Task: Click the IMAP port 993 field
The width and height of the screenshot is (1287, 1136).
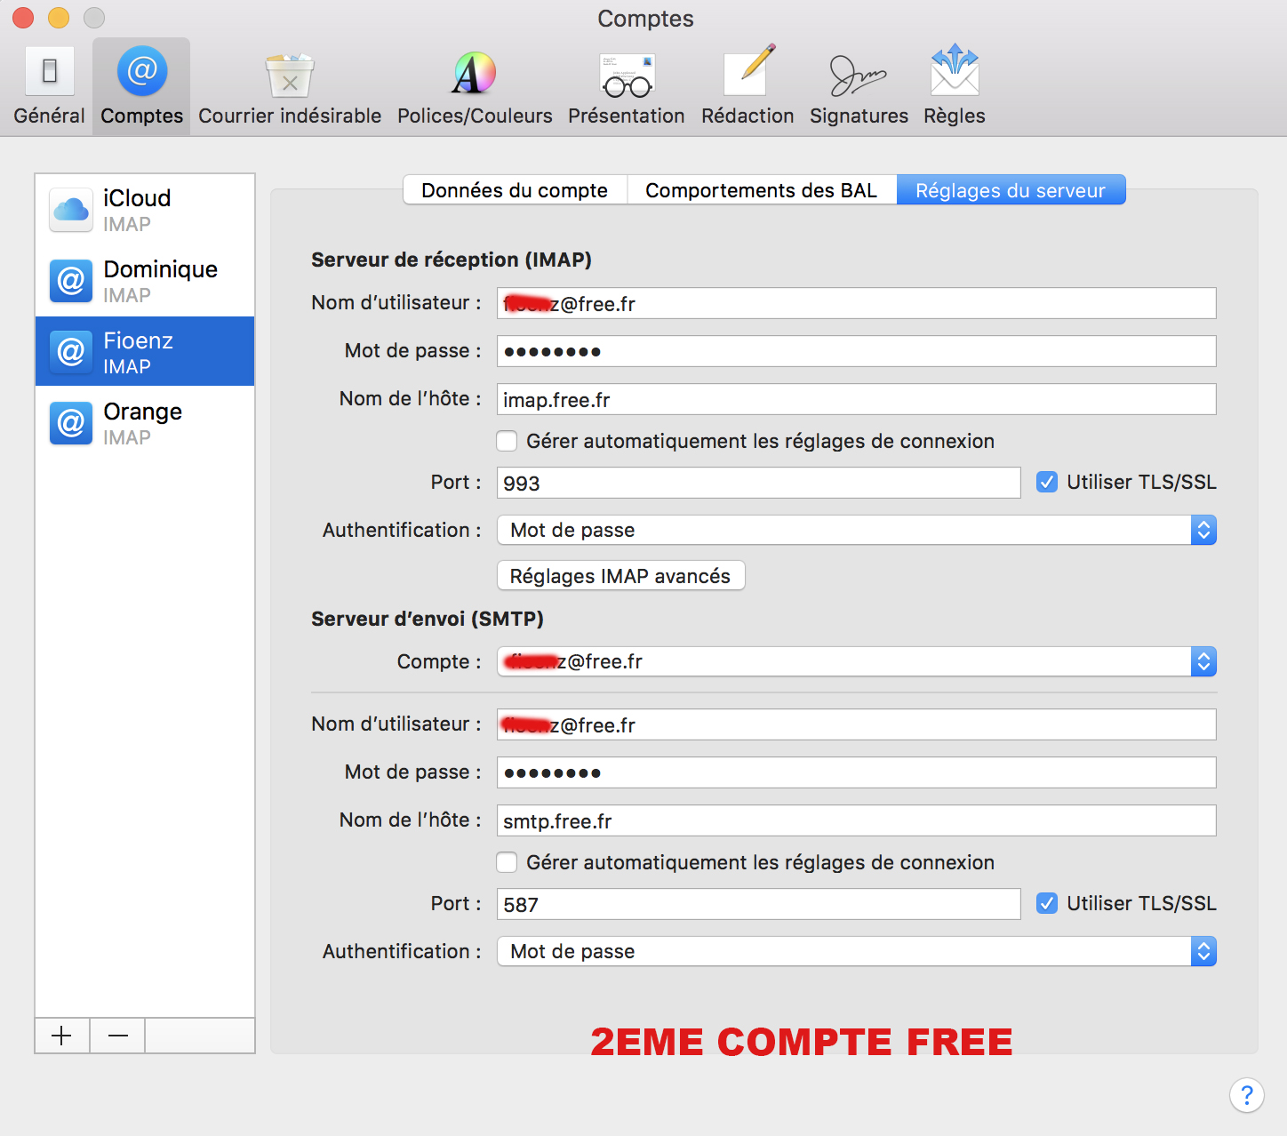Action: click(758, 483)
